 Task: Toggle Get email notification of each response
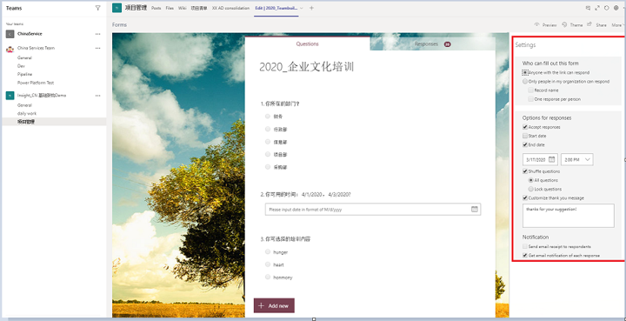point(524,256)
